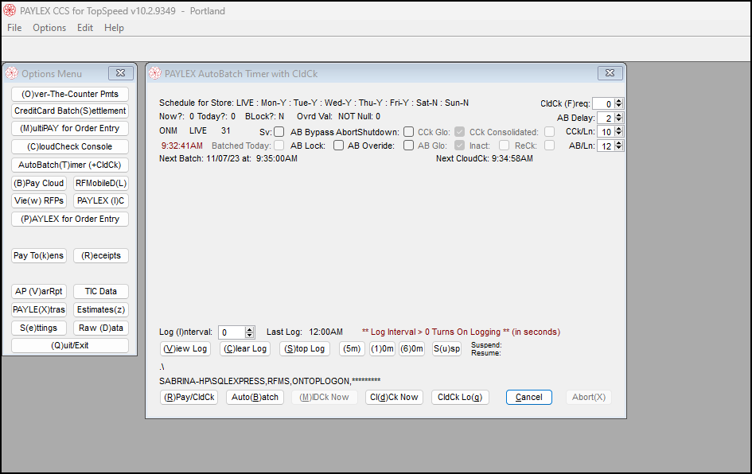
Task: Click the CldCk (F)req value field
Action: click(x=604, y=103)
